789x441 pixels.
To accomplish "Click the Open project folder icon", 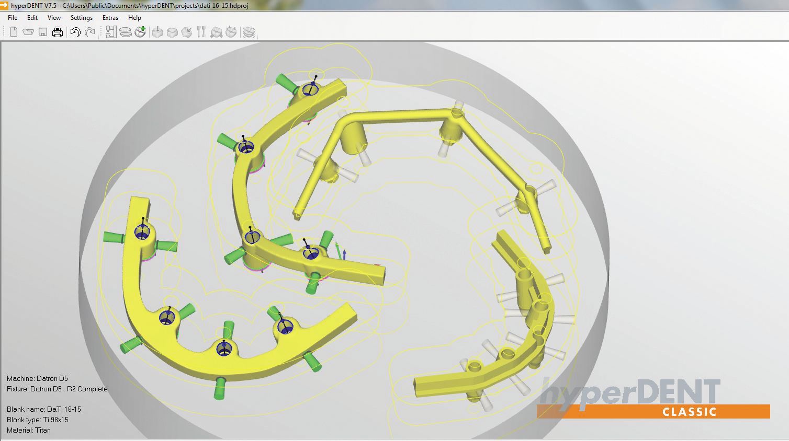I will click(x=28, y=32).
